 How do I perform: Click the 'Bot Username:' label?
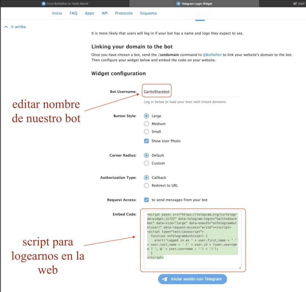123,91
